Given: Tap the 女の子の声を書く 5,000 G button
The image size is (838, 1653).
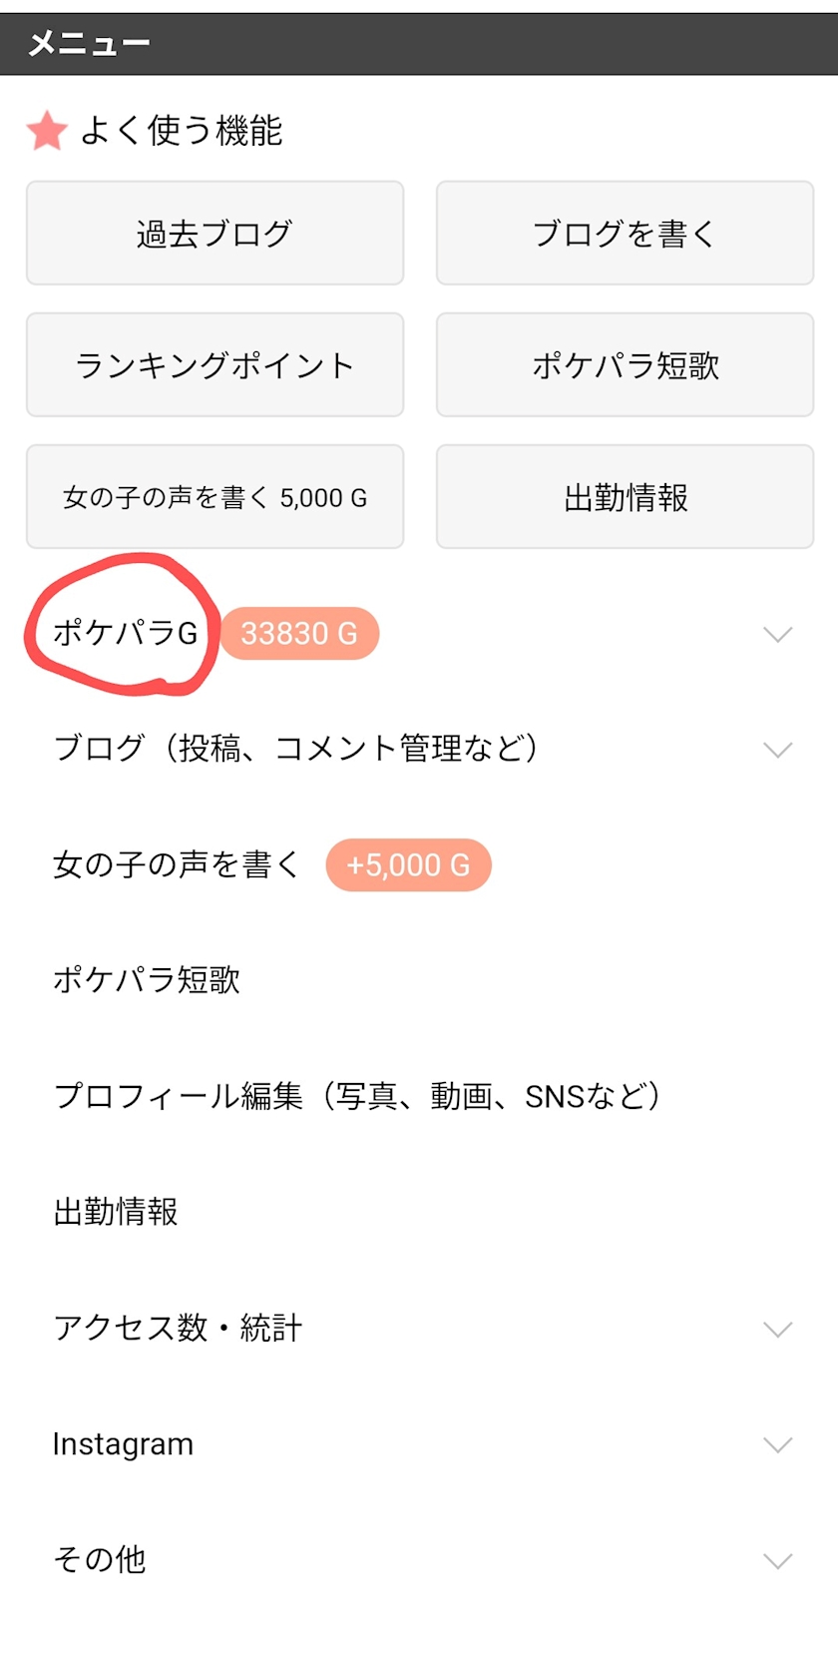Looking at the screenshot, I should (214, 497).
